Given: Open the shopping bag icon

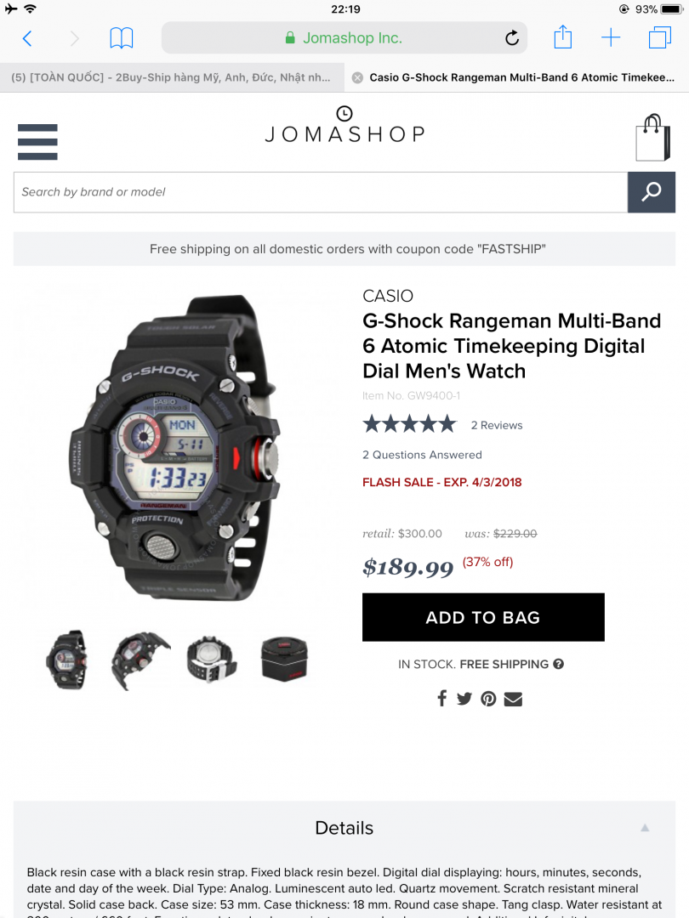Looking at the screenshot, I should 652,138.
